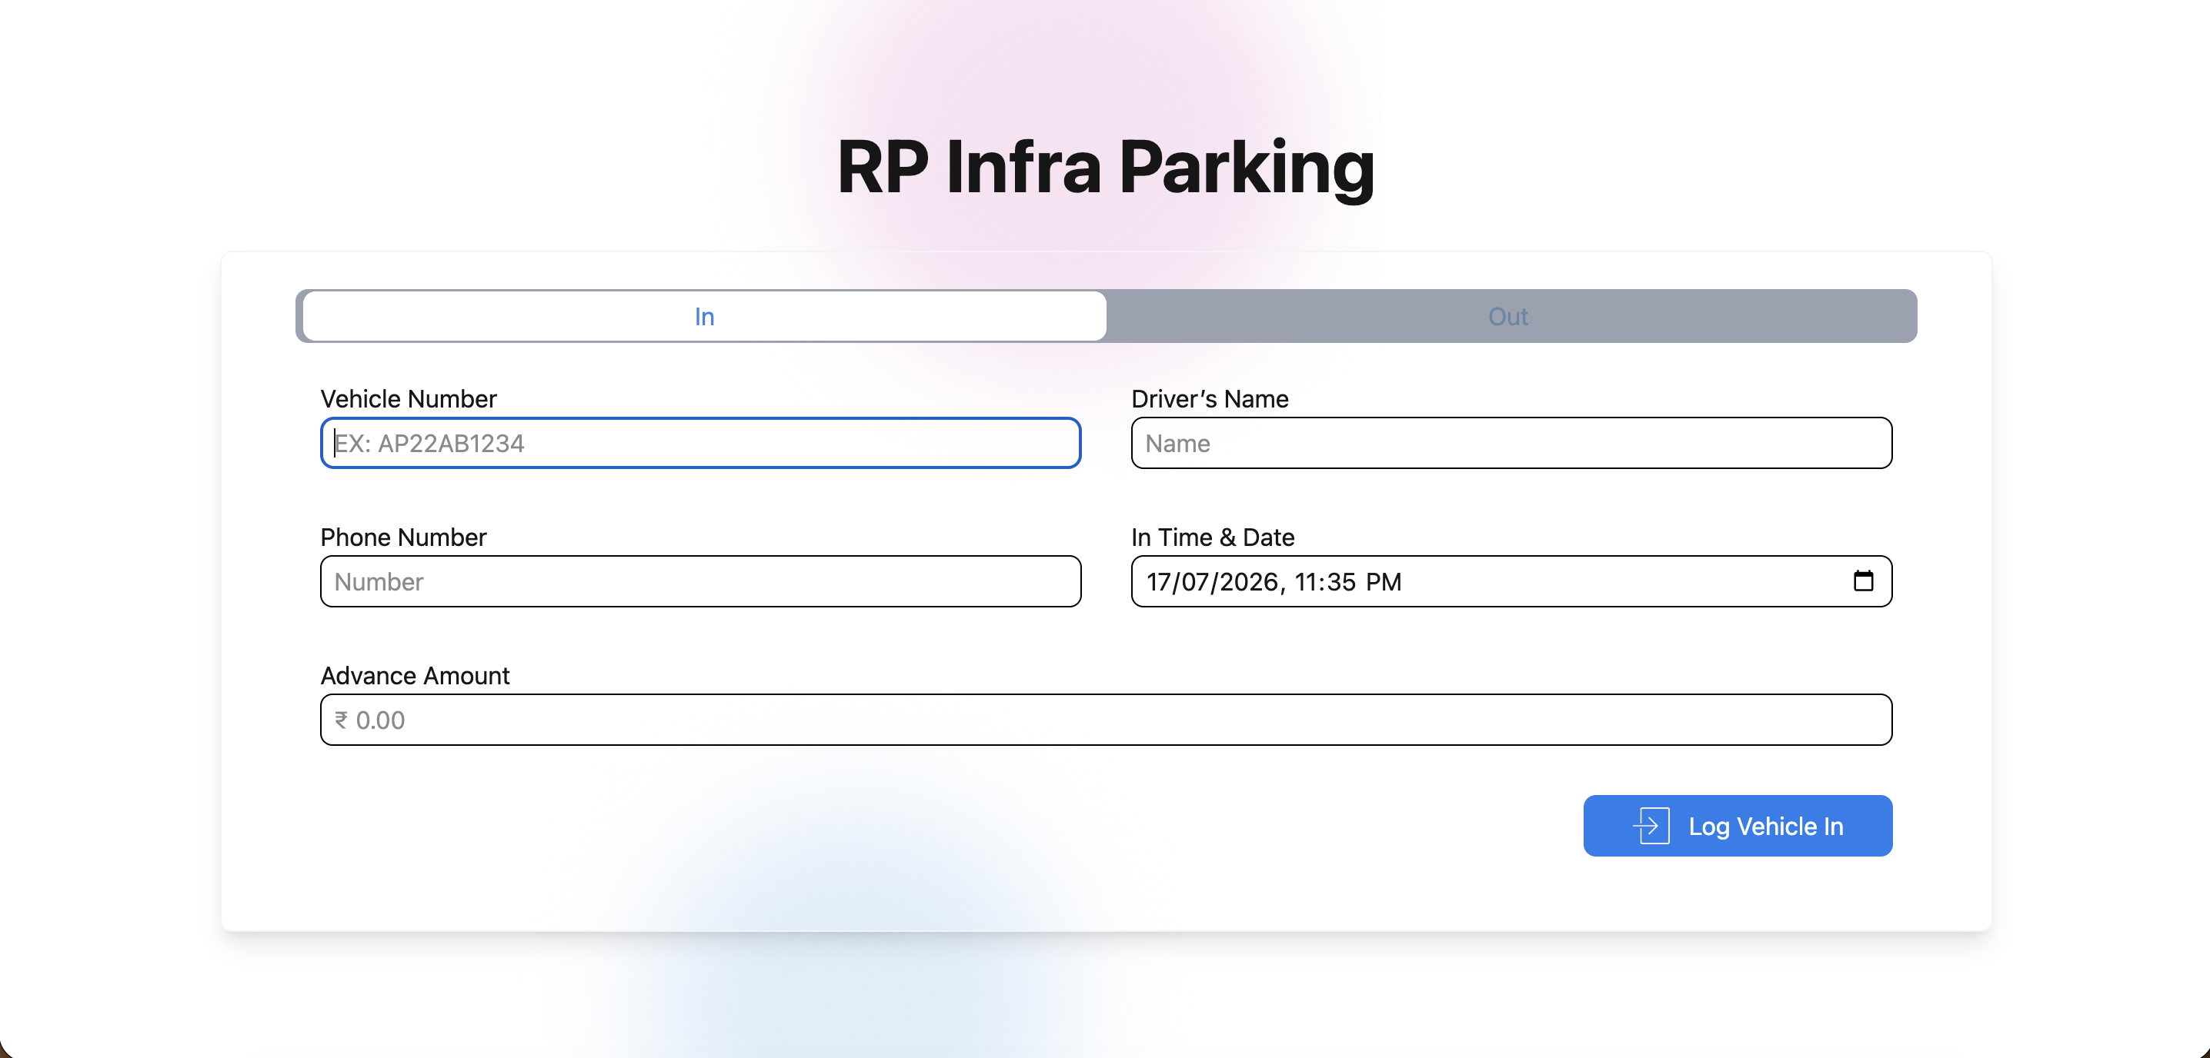
Task: Focus the Vehicle Number input field
Action: (x=700, y=443)
